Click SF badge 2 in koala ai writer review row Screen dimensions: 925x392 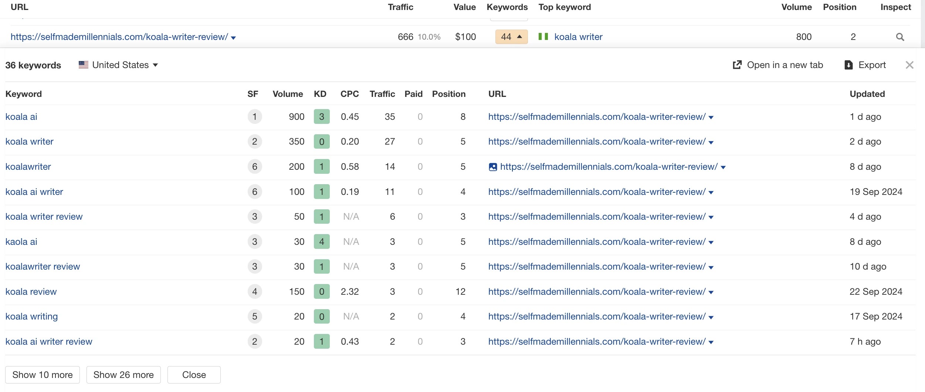255,342
